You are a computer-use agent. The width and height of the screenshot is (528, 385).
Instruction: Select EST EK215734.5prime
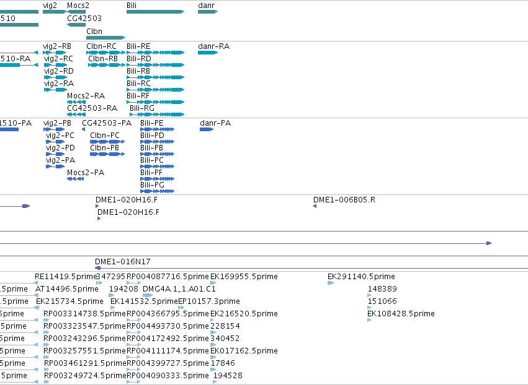coord(69,301)
